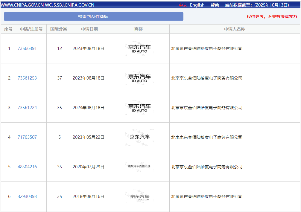Click the 申请/注册号 column header
This screenshot has height=212, width=301.
pyautogui.click(x=31, y=29)
